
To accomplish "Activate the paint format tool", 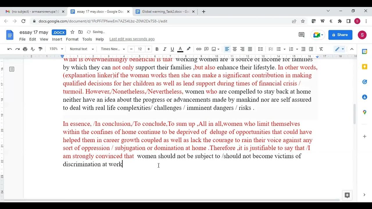I will [x=40, y=49].
